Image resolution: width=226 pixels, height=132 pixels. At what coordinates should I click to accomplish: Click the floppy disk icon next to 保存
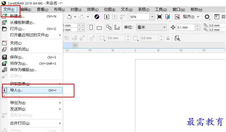click(4, 57)
